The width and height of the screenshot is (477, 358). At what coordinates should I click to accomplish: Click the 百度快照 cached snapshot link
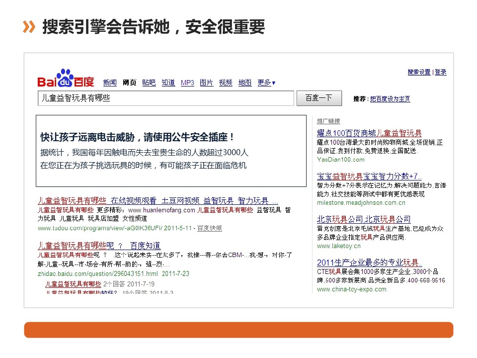(209, 228)
